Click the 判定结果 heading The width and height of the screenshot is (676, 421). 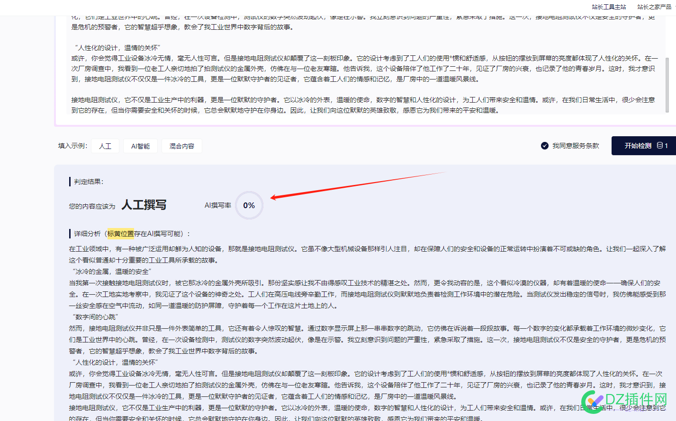point(89,182)
